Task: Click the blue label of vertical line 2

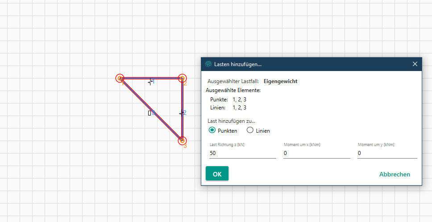Action: [185, 113]
